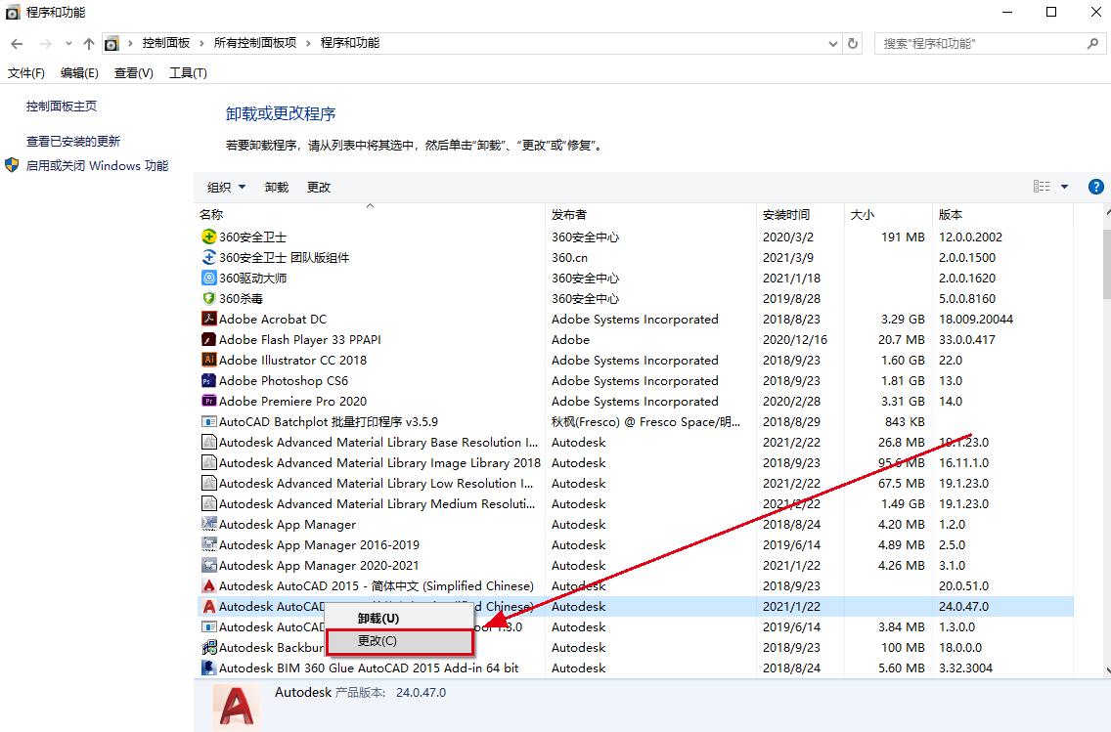1111x732 pixels.
Task: Click the Adobe Photoshop CS6 icon
Action: point(209,380)
